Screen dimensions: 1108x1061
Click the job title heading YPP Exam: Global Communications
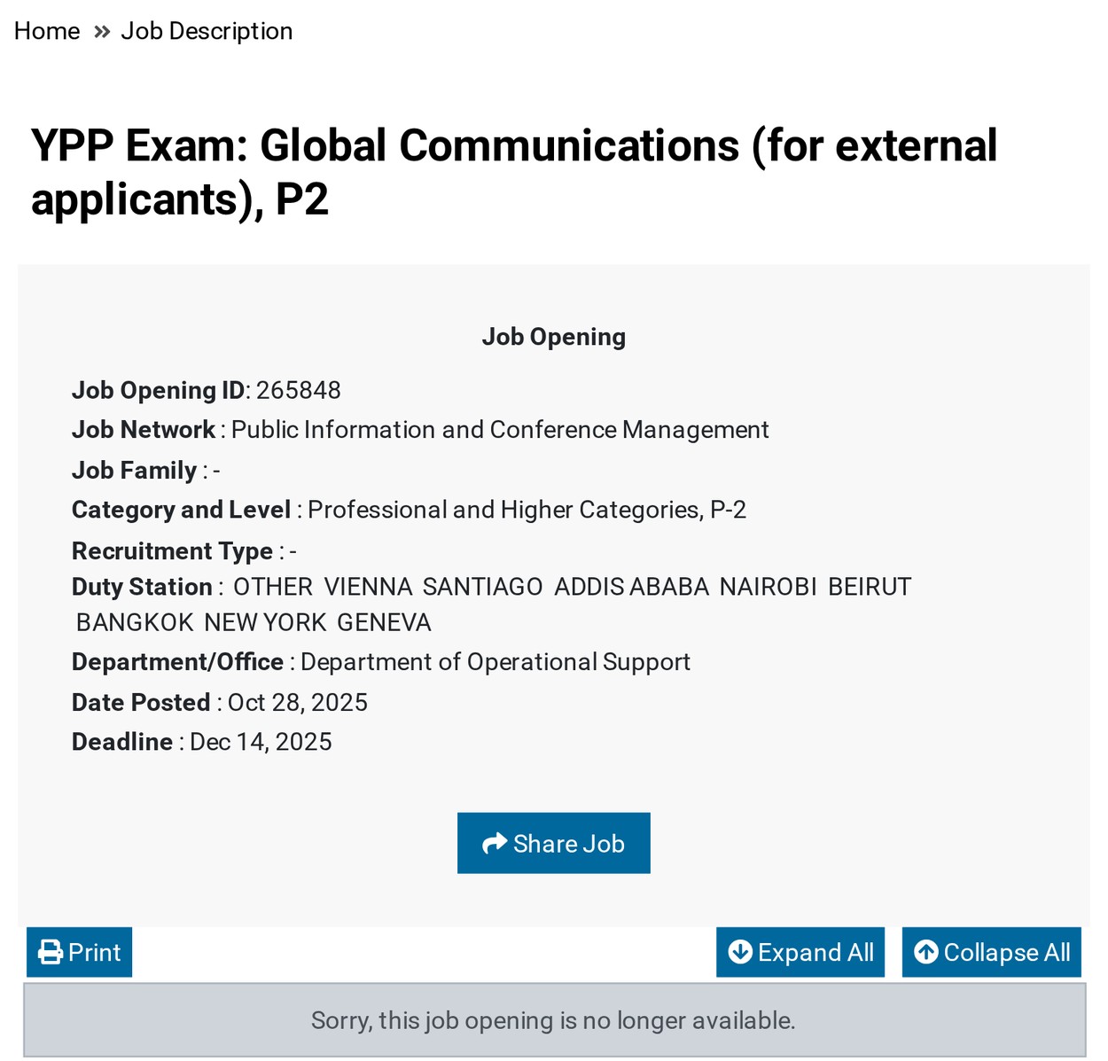coord(514,171)
